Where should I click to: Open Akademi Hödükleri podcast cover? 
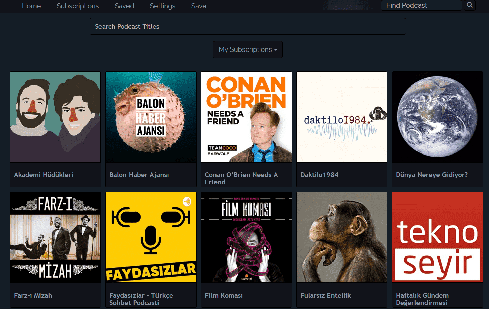55,117
